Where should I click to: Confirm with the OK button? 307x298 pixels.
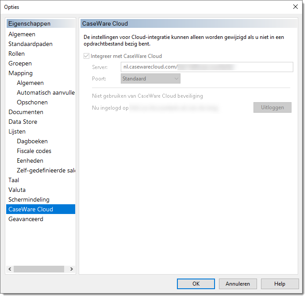click(196, 284)
